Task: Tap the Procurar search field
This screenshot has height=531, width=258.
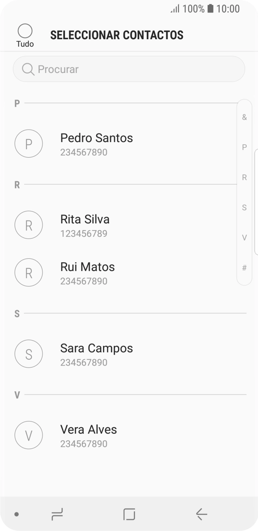Action: 129,69
